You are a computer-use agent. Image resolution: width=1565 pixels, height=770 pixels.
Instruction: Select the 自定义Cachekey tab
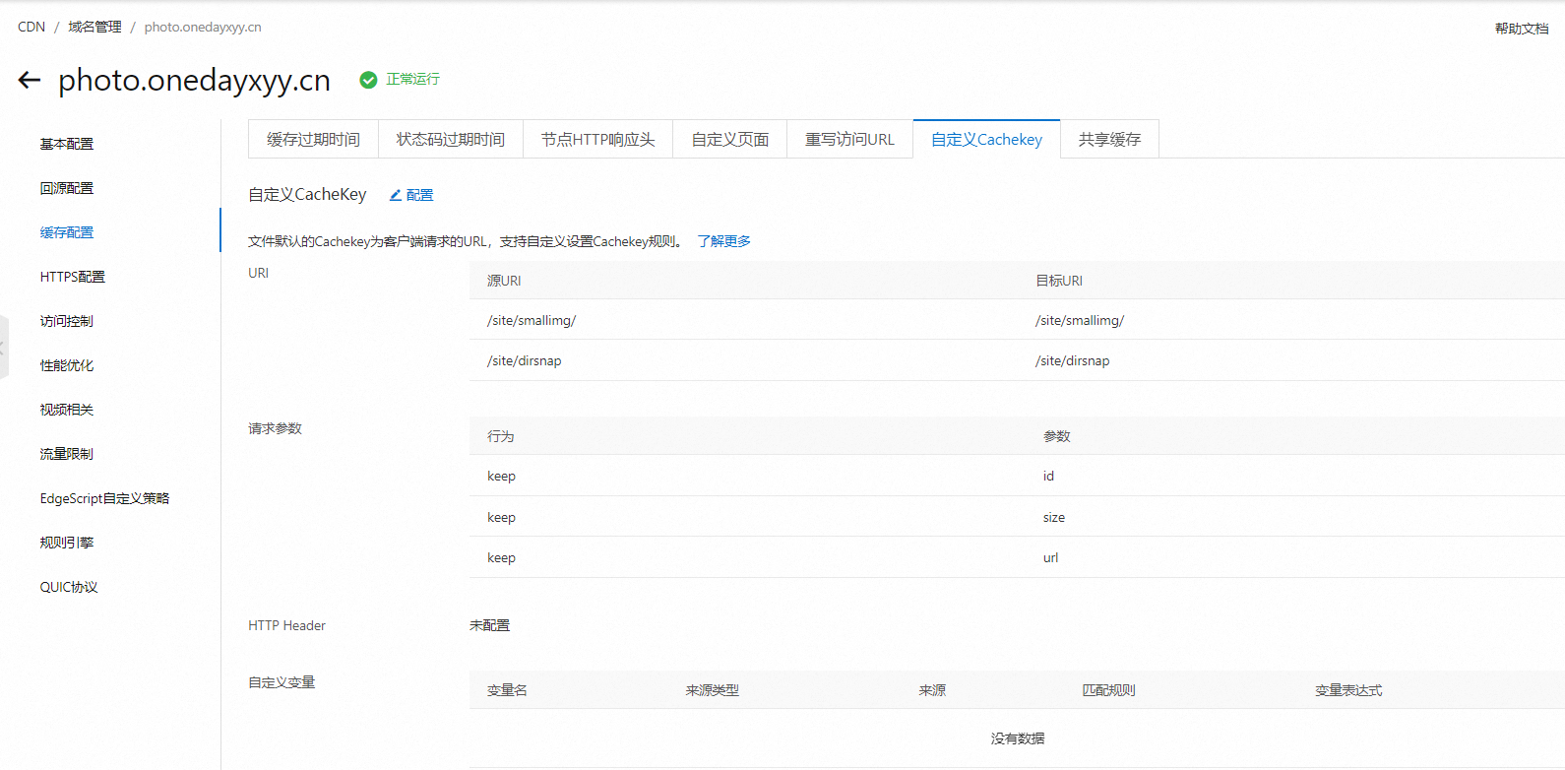pyautogui.click(x=986, y=139)
